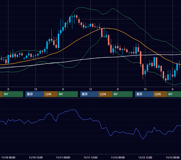181x160 pixels.
Task: Select the LDN session block following 11/11 12:00
Action: [105, 94]
